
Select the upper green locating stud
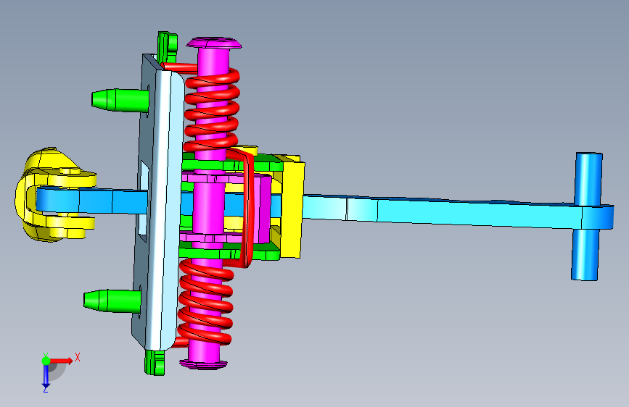[x=120, y=100]
